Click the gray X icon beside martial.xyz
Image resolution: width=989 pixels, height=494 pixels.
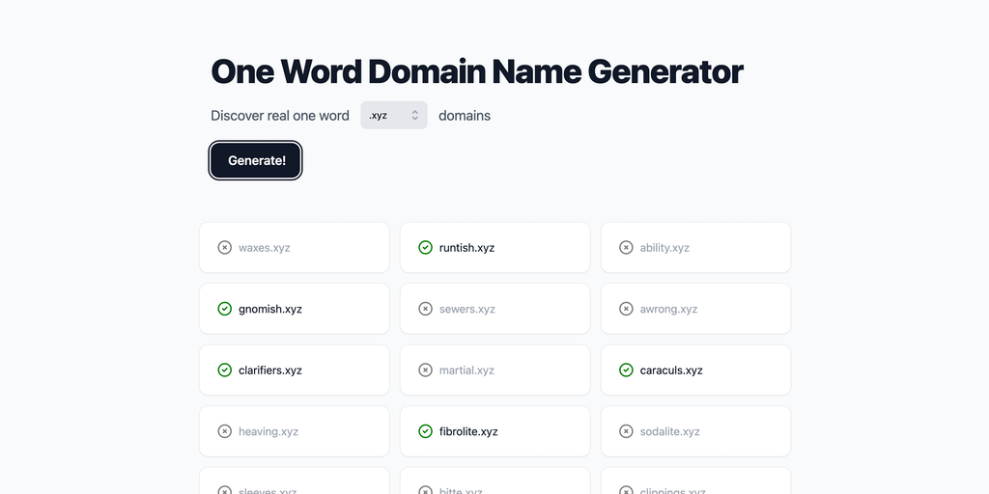425,370
